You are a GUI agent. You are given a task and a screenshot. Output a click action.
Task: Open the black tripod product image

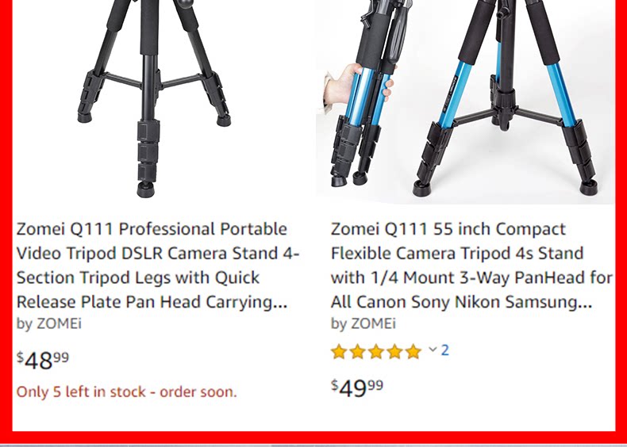click(154, 99)
